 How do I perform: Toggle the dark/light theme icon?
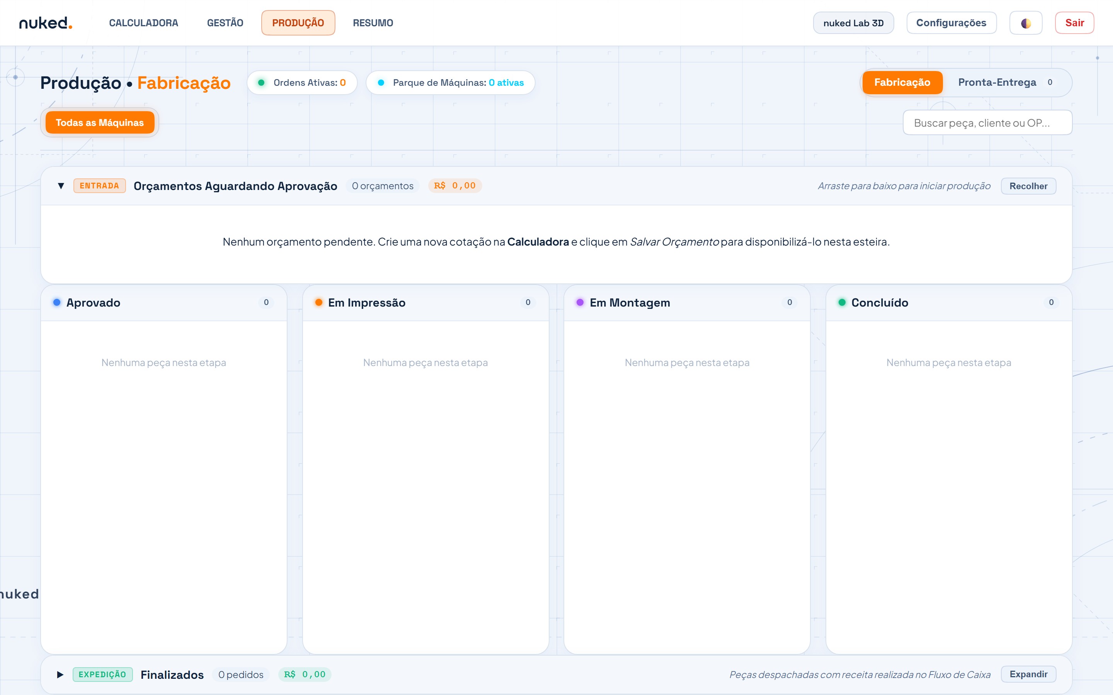tap(1026, 23)
